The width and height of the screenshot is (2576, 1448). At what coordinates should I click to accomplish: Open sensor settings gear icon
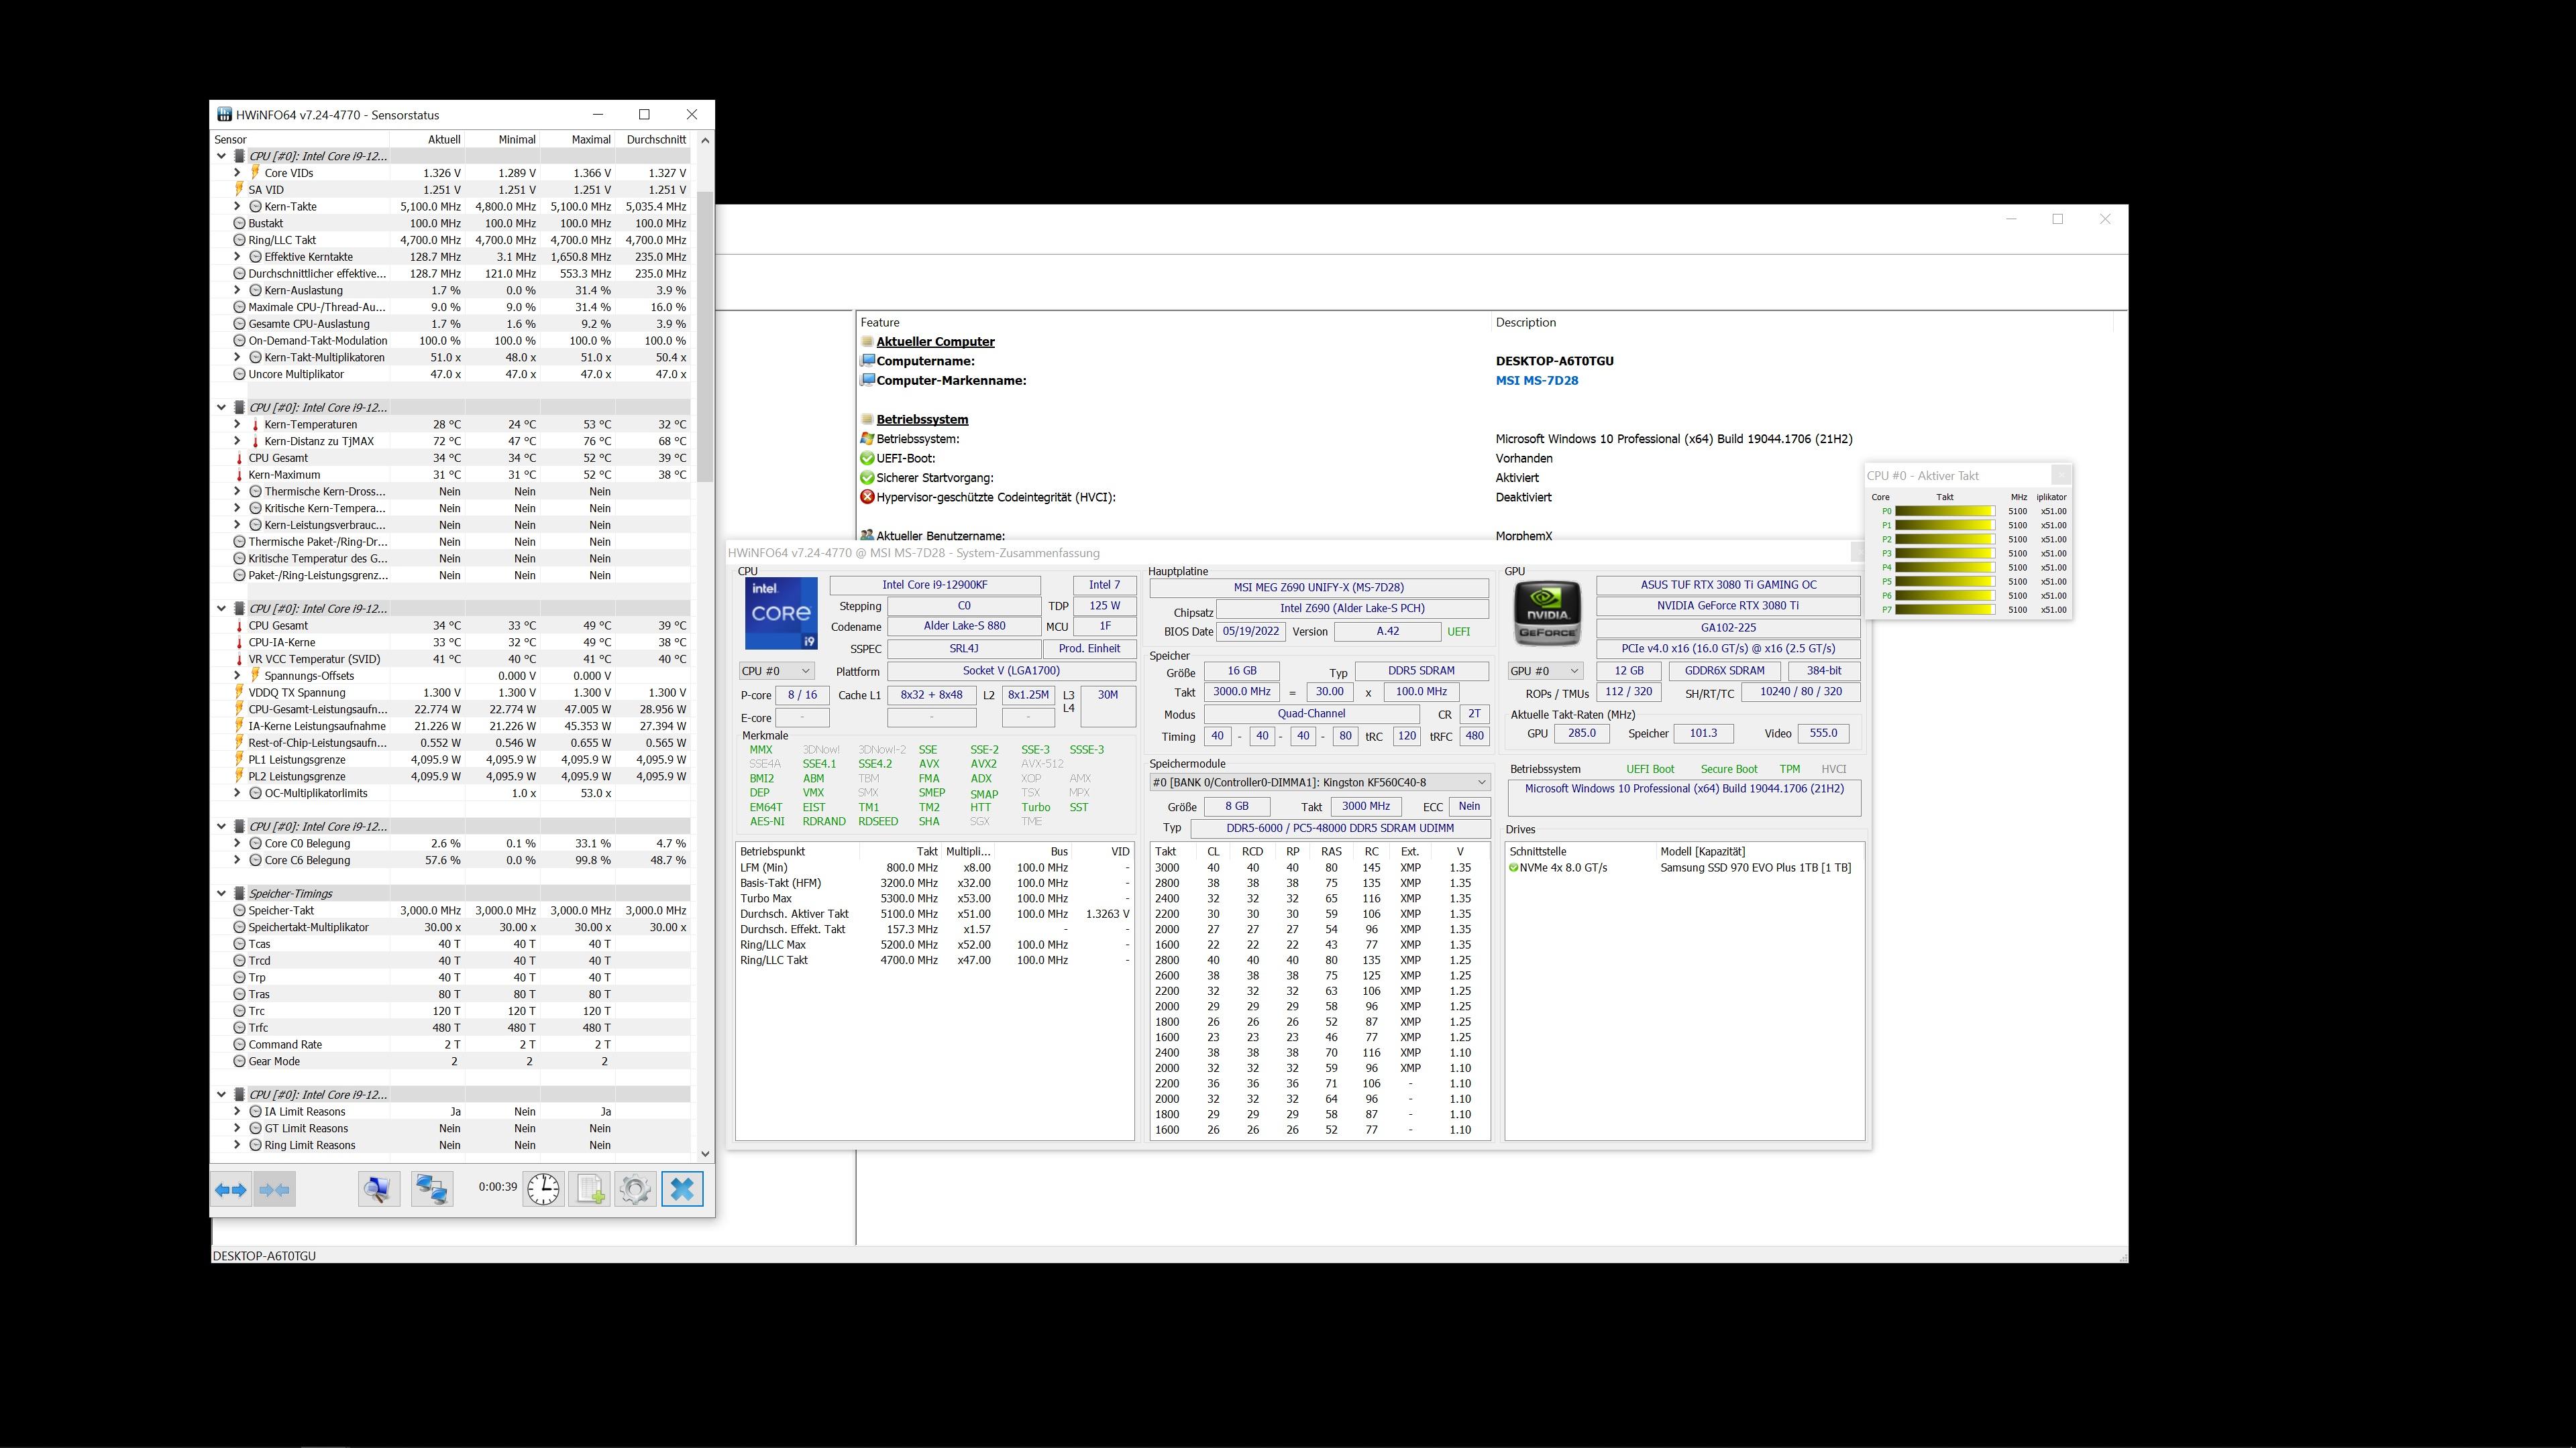tap(635, 1189)
